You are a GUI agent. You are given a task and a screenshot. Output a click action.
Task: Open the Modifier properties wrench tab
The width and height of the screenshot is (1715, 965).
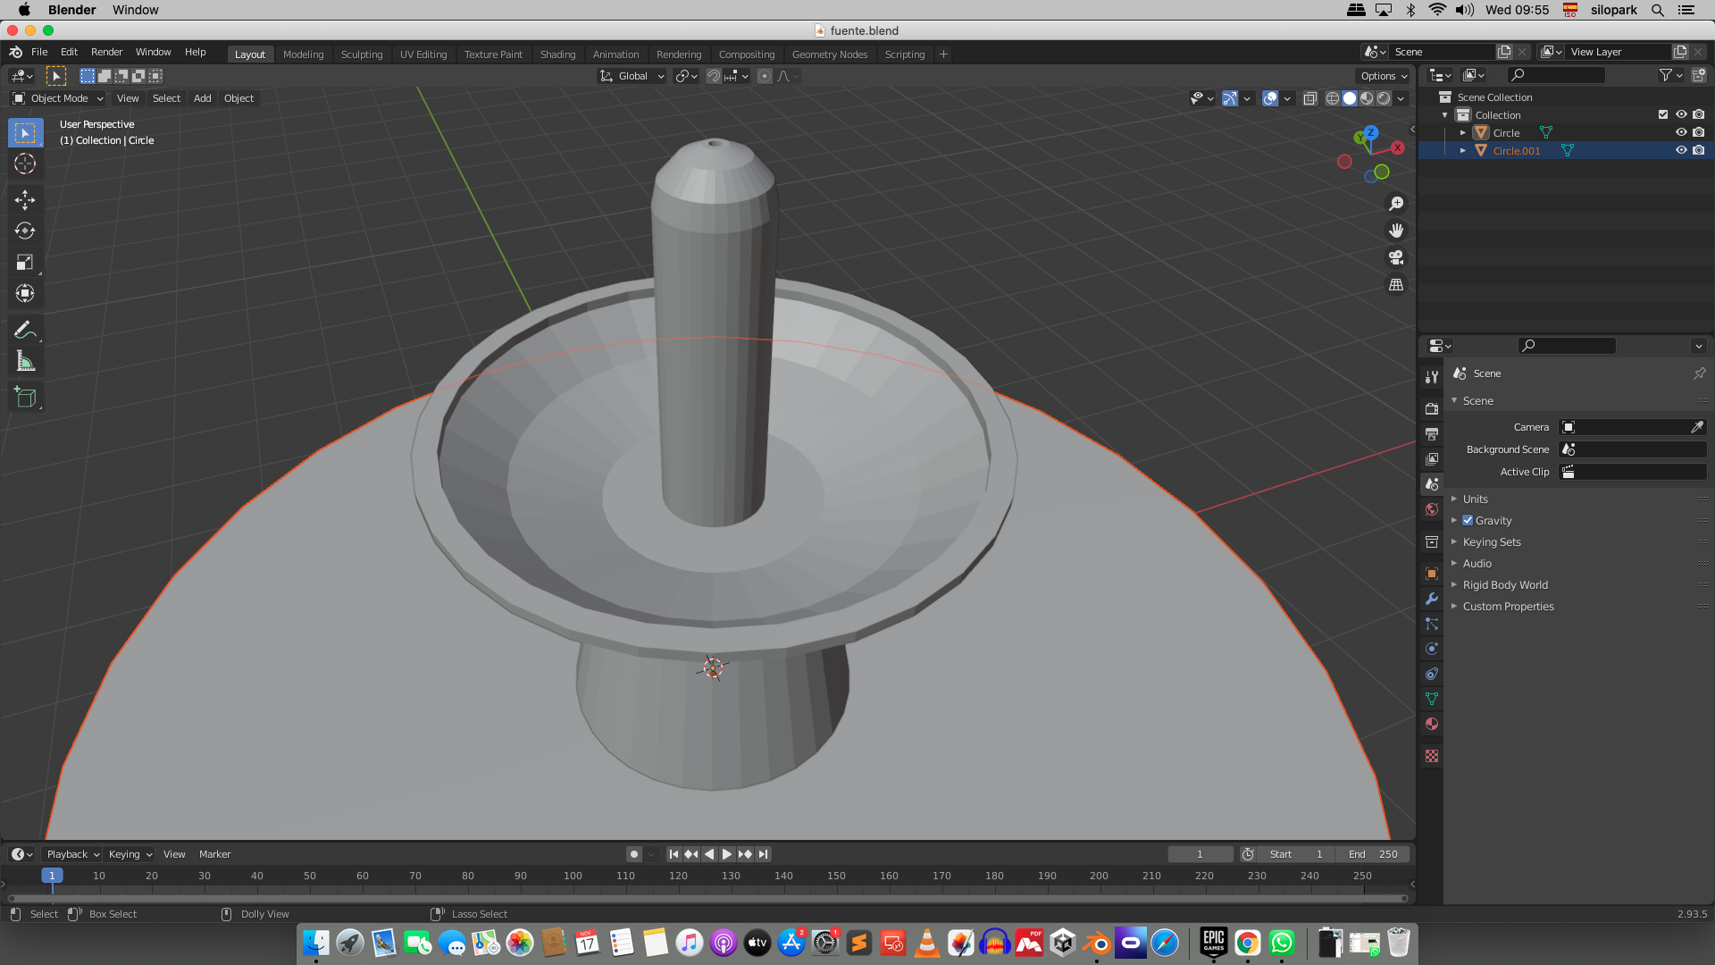pyautogui.click(x=1432, y=599)
